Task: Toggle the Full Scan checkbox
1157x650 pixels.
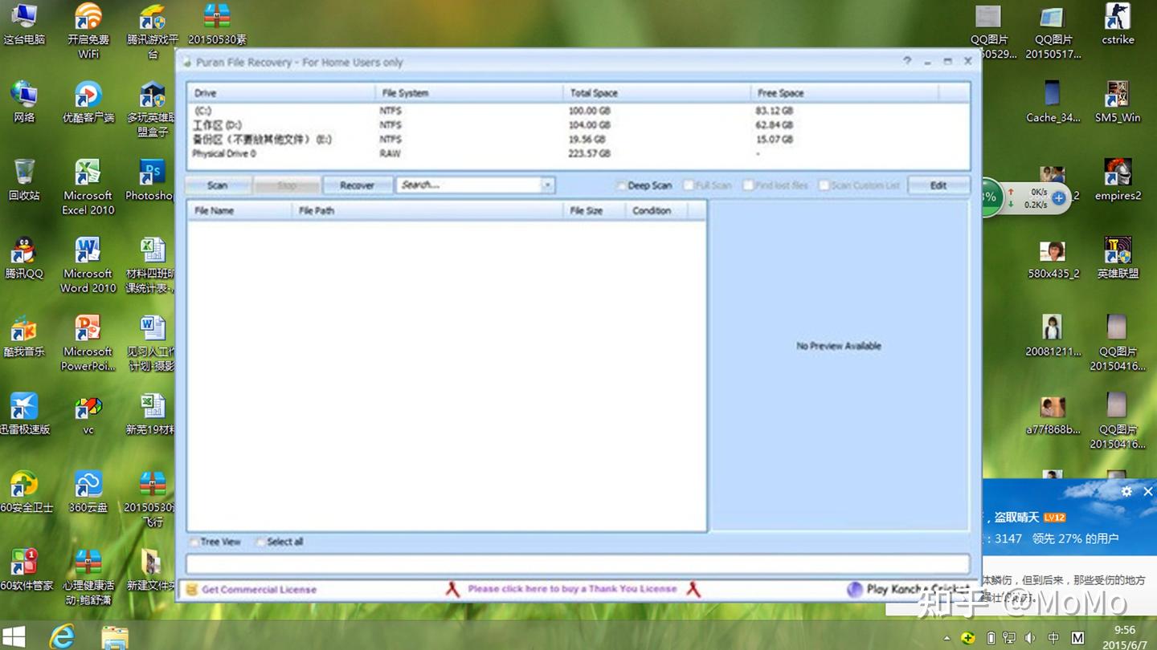Action: [x=689, y=185]
